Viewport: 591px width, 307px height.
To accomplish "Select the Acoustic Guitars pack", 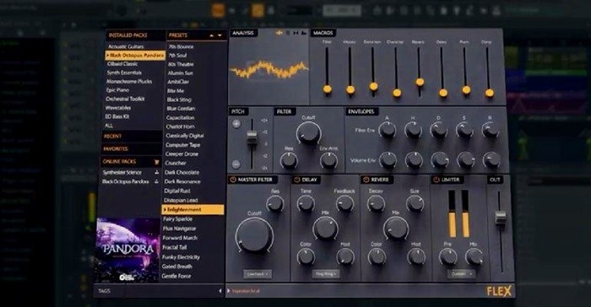I will (126, 46).
